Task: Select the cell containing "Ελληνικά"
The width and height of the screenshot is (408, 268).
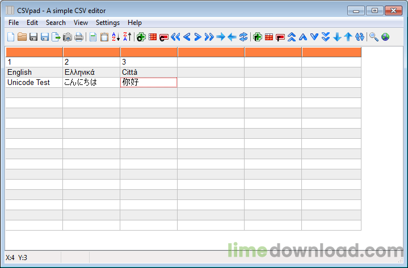Action: (91, 72)
